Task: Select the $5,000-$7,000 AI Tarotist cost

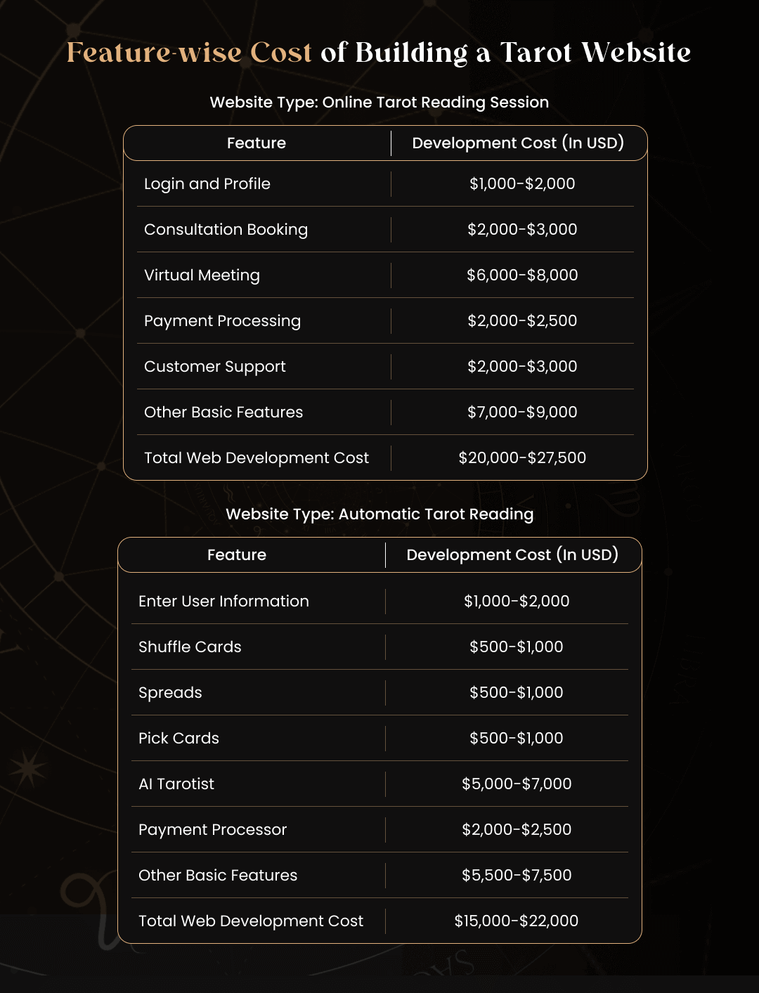Action: click(x=517, y=784)
